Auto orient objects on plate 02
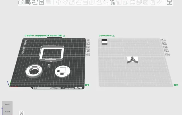 click(164, 43)
